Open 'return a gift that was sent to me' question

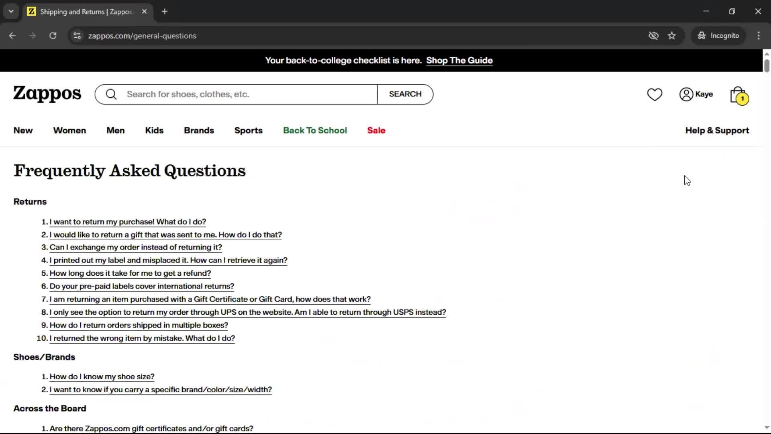coord(165,235)
